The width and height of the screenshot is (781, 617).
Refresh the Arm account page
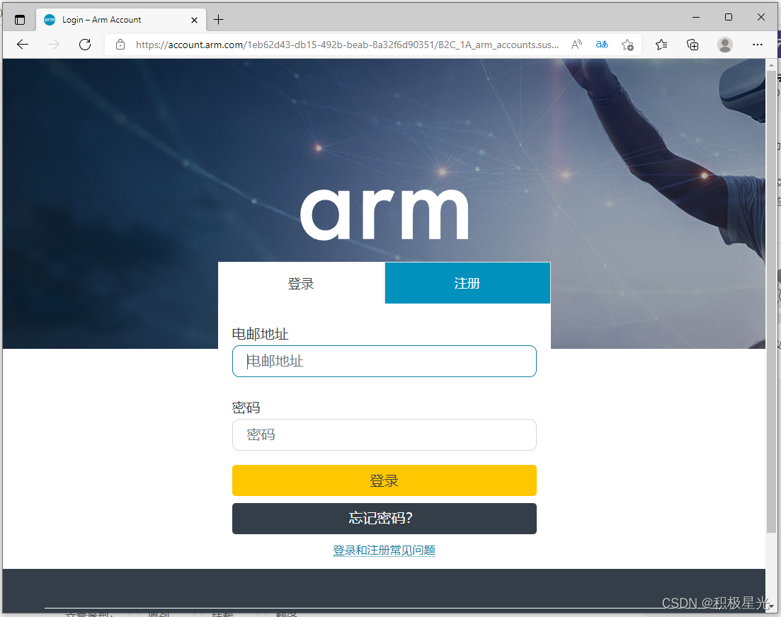pyautogui.click(x=85, y=45)
